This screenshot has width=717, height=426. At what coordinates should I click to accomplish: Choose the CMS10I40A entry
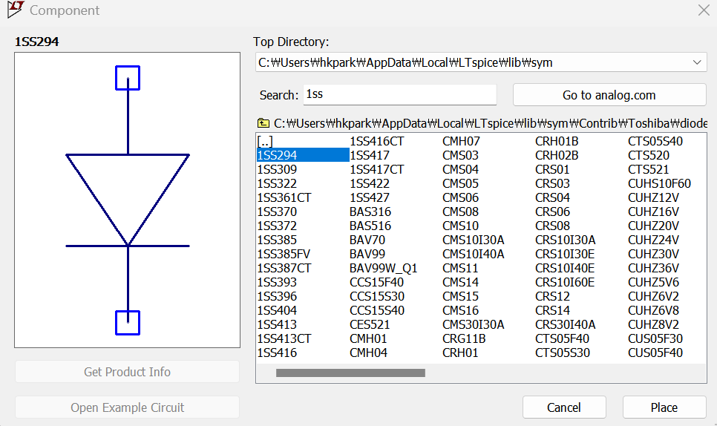[x=474, y=254]
